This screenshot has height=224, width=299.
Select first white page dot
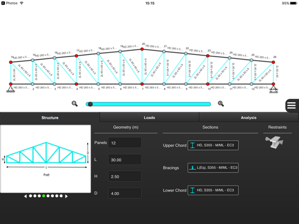click(30, 196)
